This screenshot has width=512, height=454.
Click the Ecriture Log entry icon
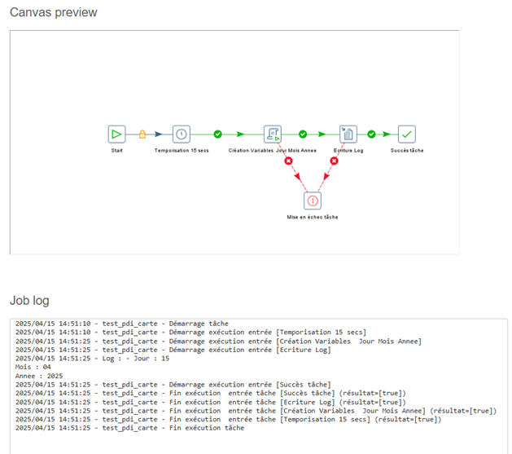348,134
